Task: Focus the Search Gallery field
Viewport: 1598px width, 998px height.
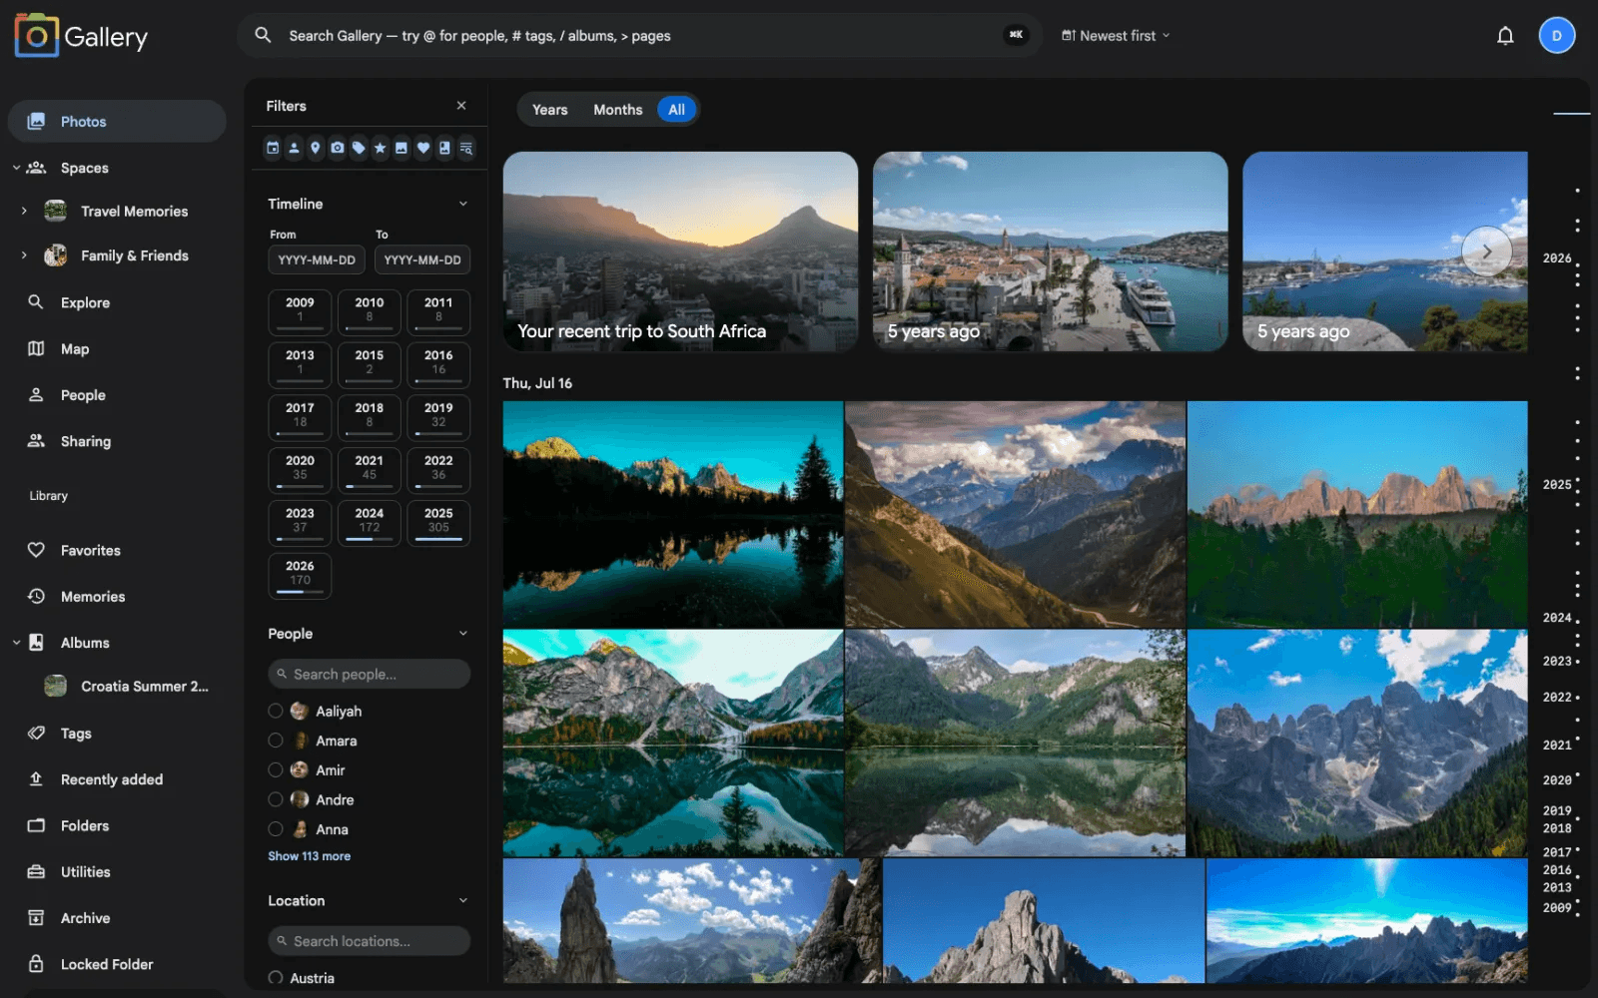Action: (x=639, y=36)
